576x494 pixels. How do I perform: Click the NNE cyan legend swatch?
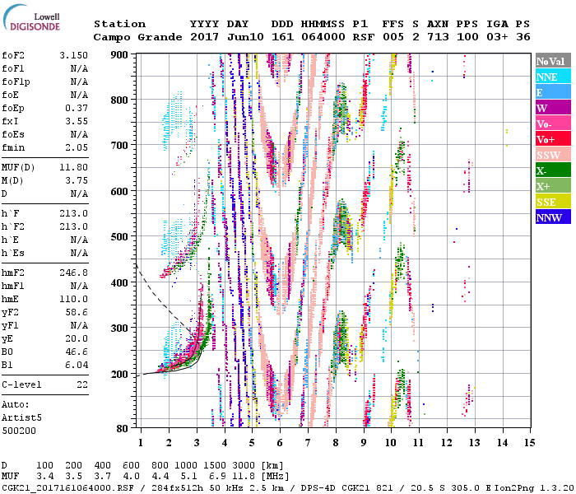coord(552,77)
